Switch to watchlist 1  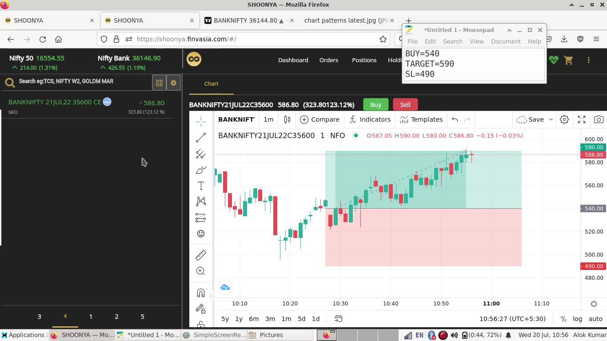(x=91, y=317)
